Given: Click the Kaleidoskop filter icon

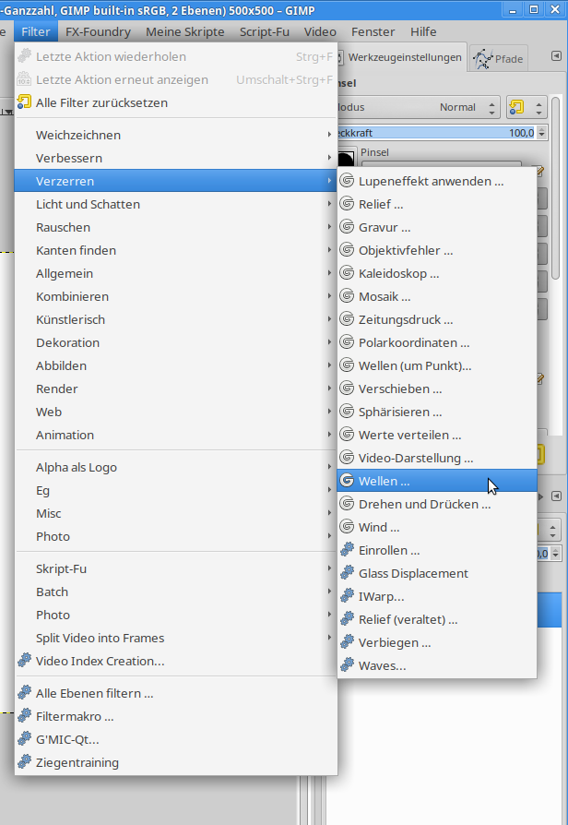Looking at the screenshot, I should tap(347, 273).
